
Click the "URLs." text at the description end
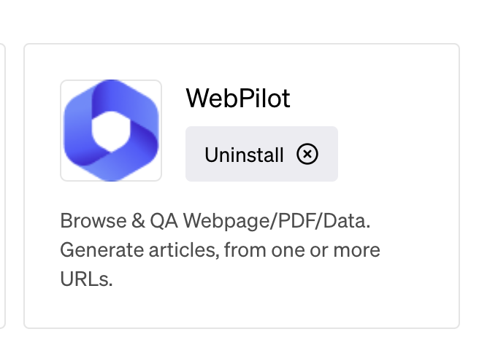click(x=86, y=279)
